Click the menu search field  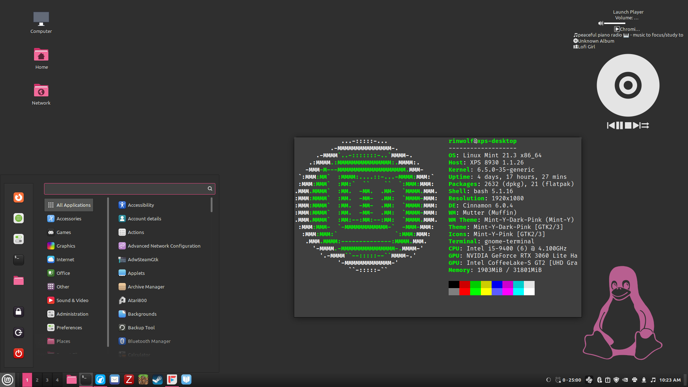[125, 188]
